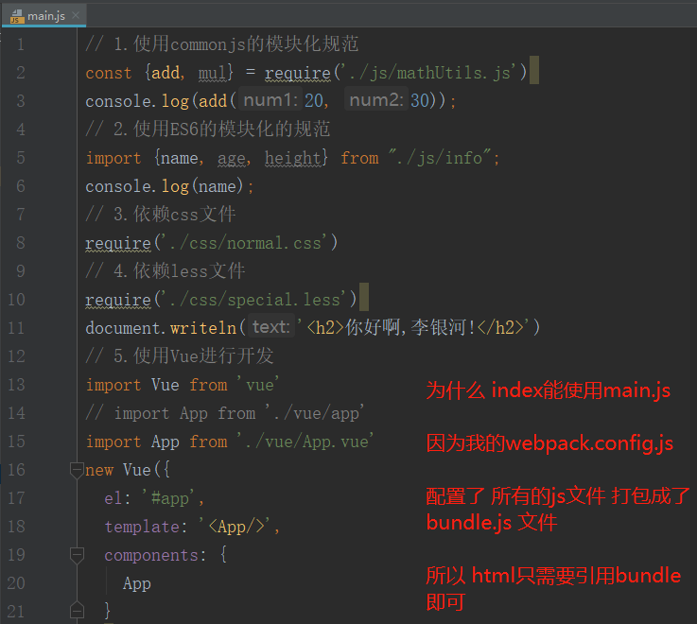Screen dimensions: 697x624
Task: Click the require keyword on line 10
Action: (x=118, y=300)
